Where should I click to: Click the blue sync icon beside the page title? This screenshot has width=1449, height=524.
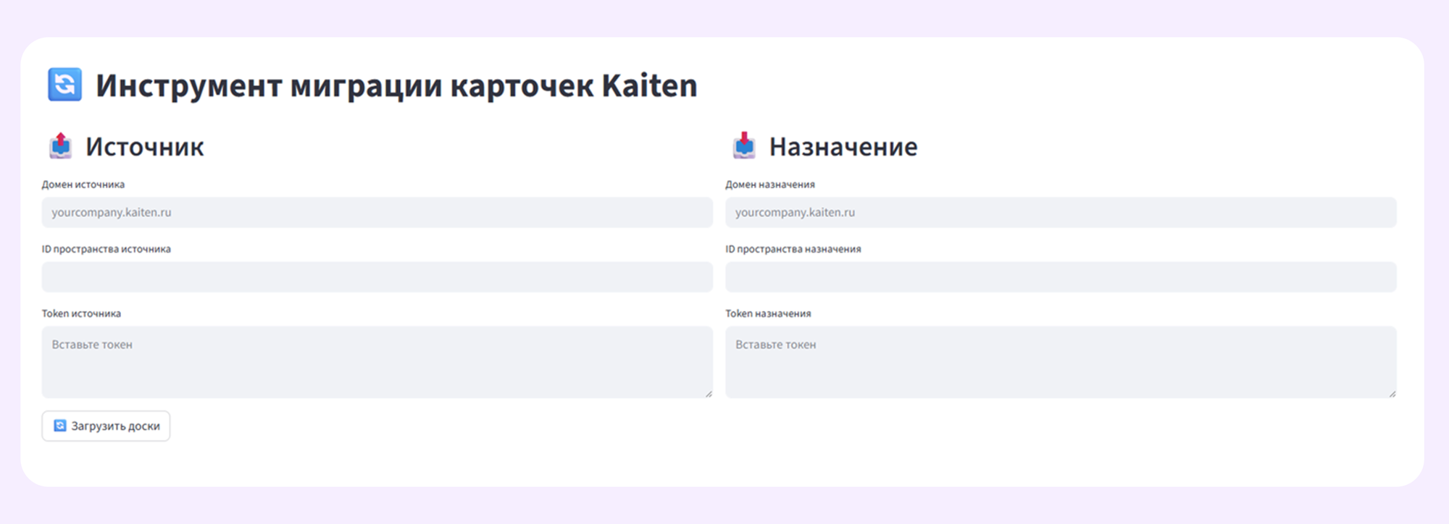tap(64, 85)
